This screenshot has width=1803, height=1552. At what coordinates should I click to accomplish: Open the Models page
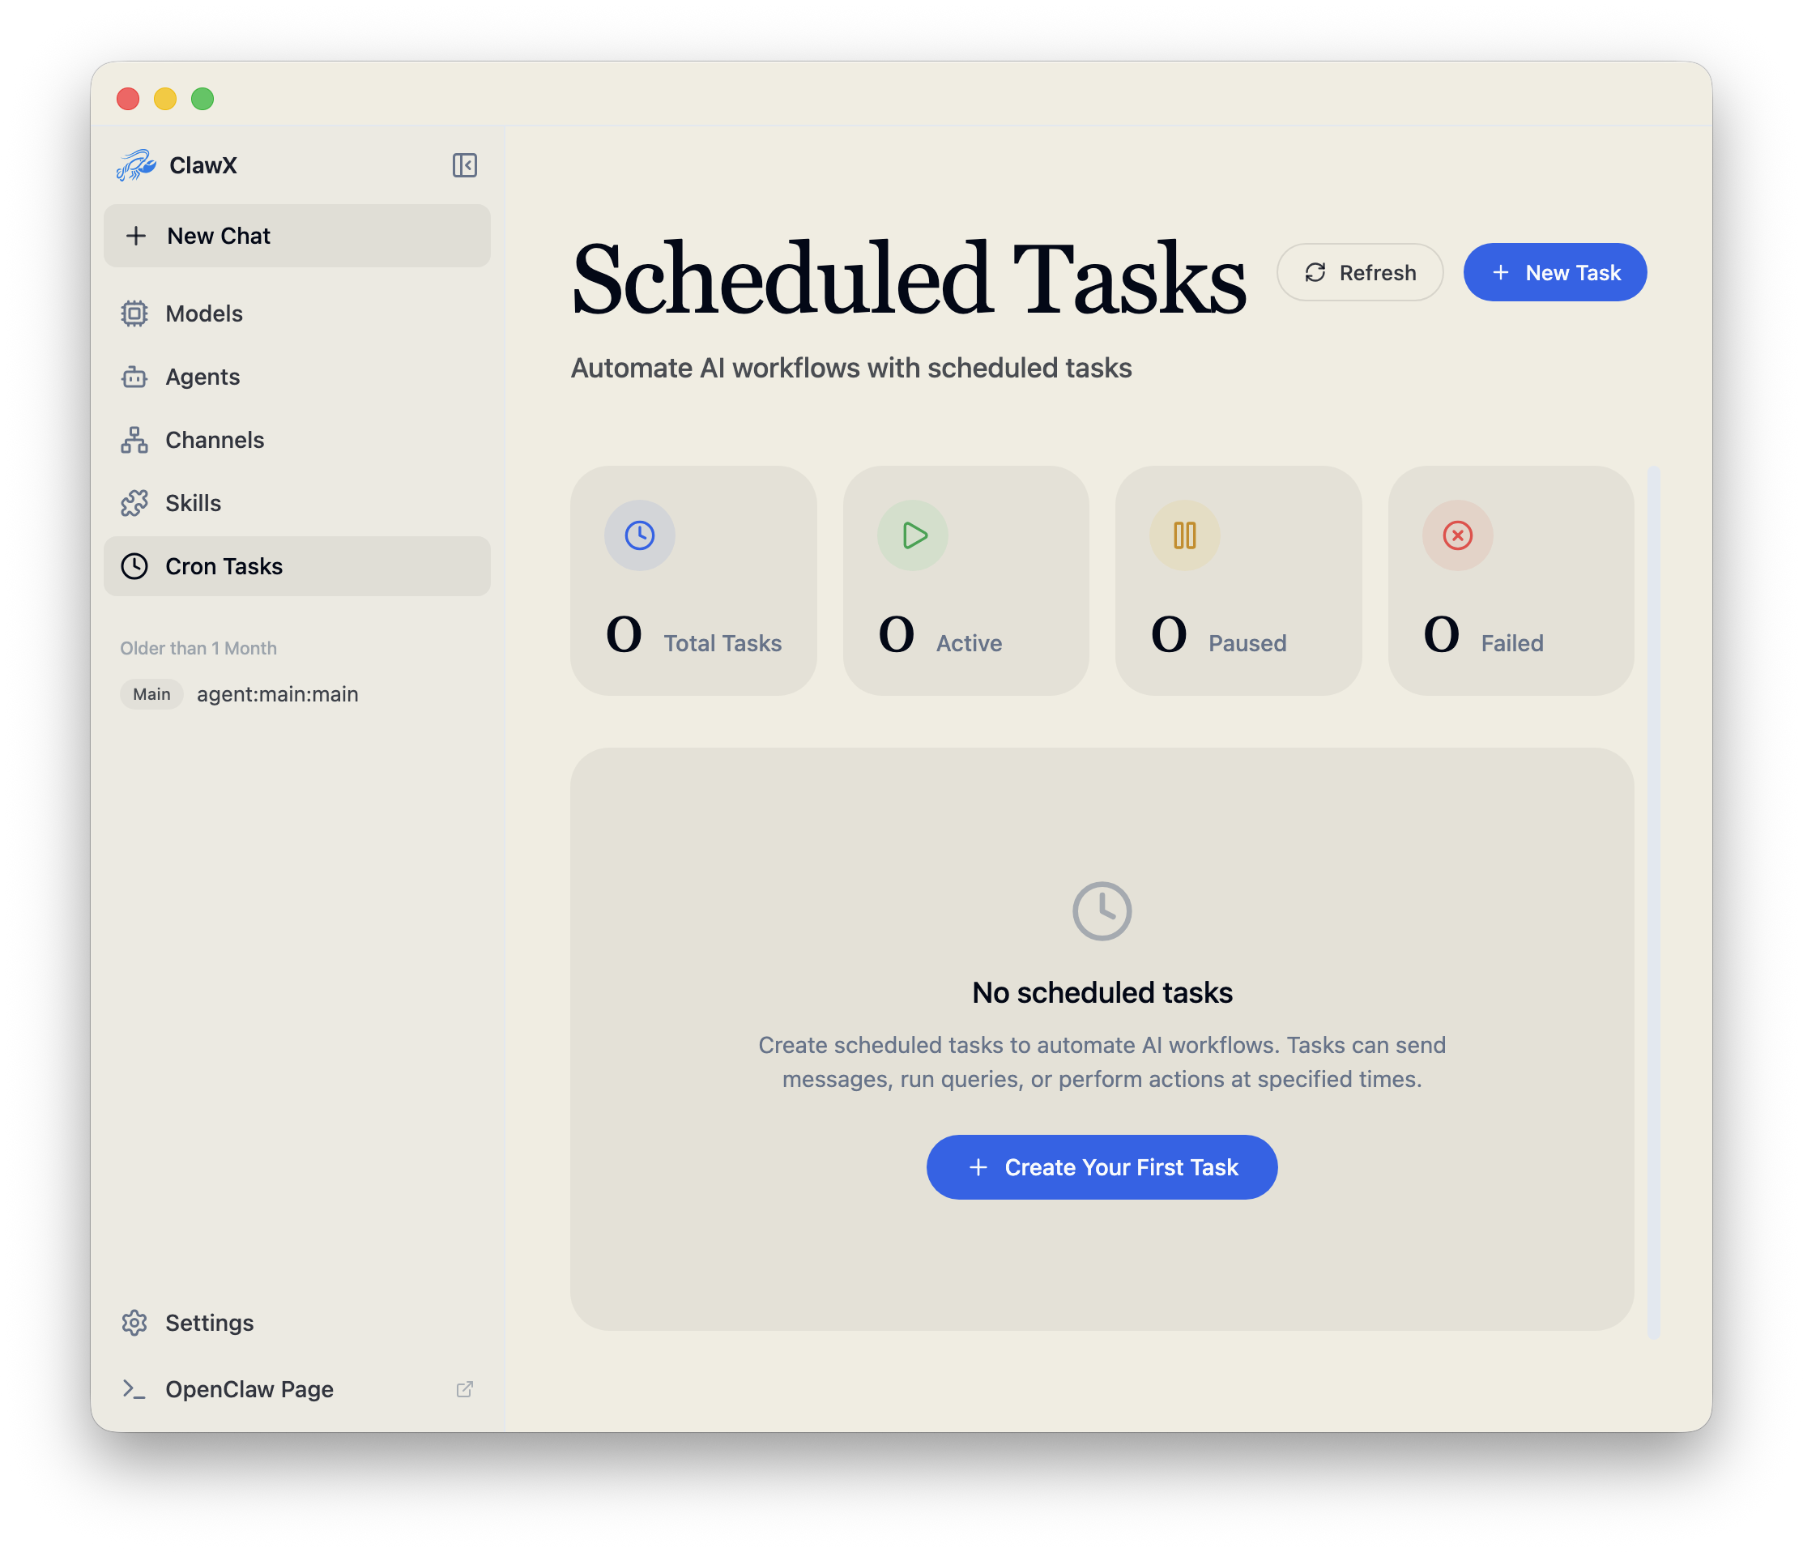(203, 313)
